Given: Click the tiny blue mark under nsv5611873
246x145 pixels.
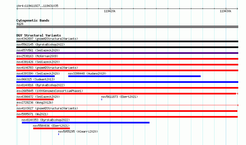Looking at the screenshot, I should [x=102, y=99].
